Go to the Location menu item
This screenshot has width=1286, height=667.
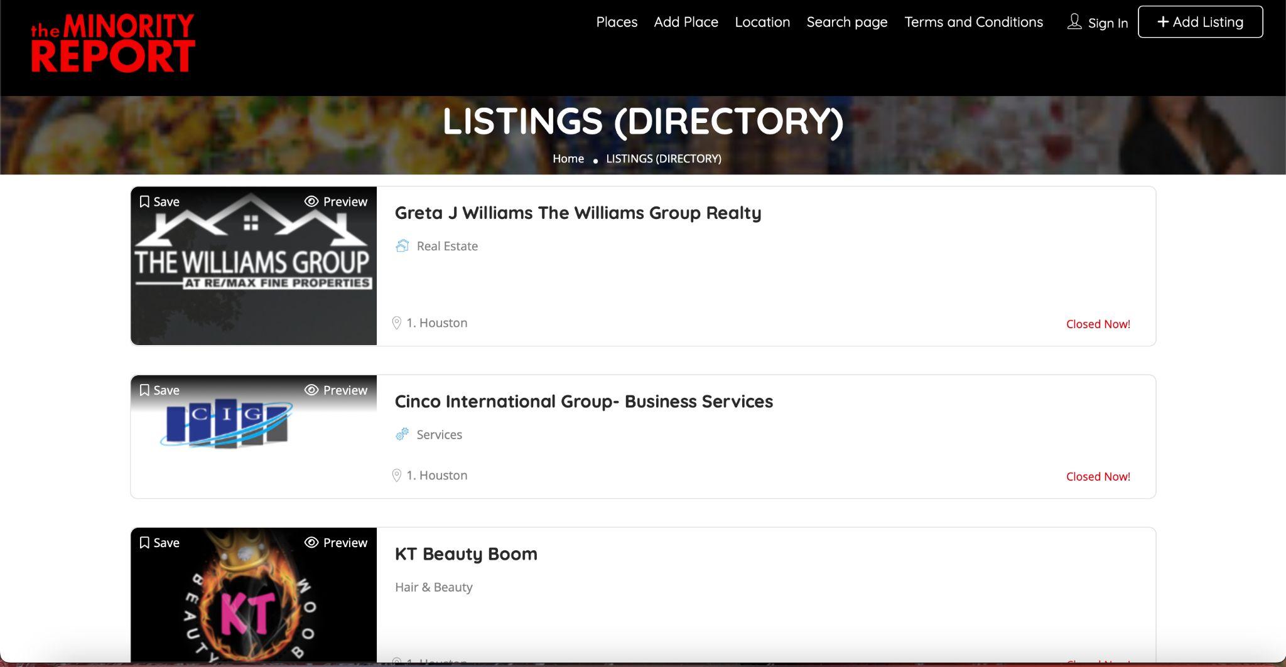[762, 22]
